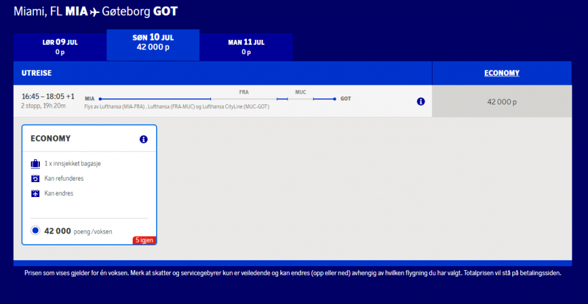Click the info icon on the flight row
The width and height of the screenshot is (588, 304).
click(421, 101)
